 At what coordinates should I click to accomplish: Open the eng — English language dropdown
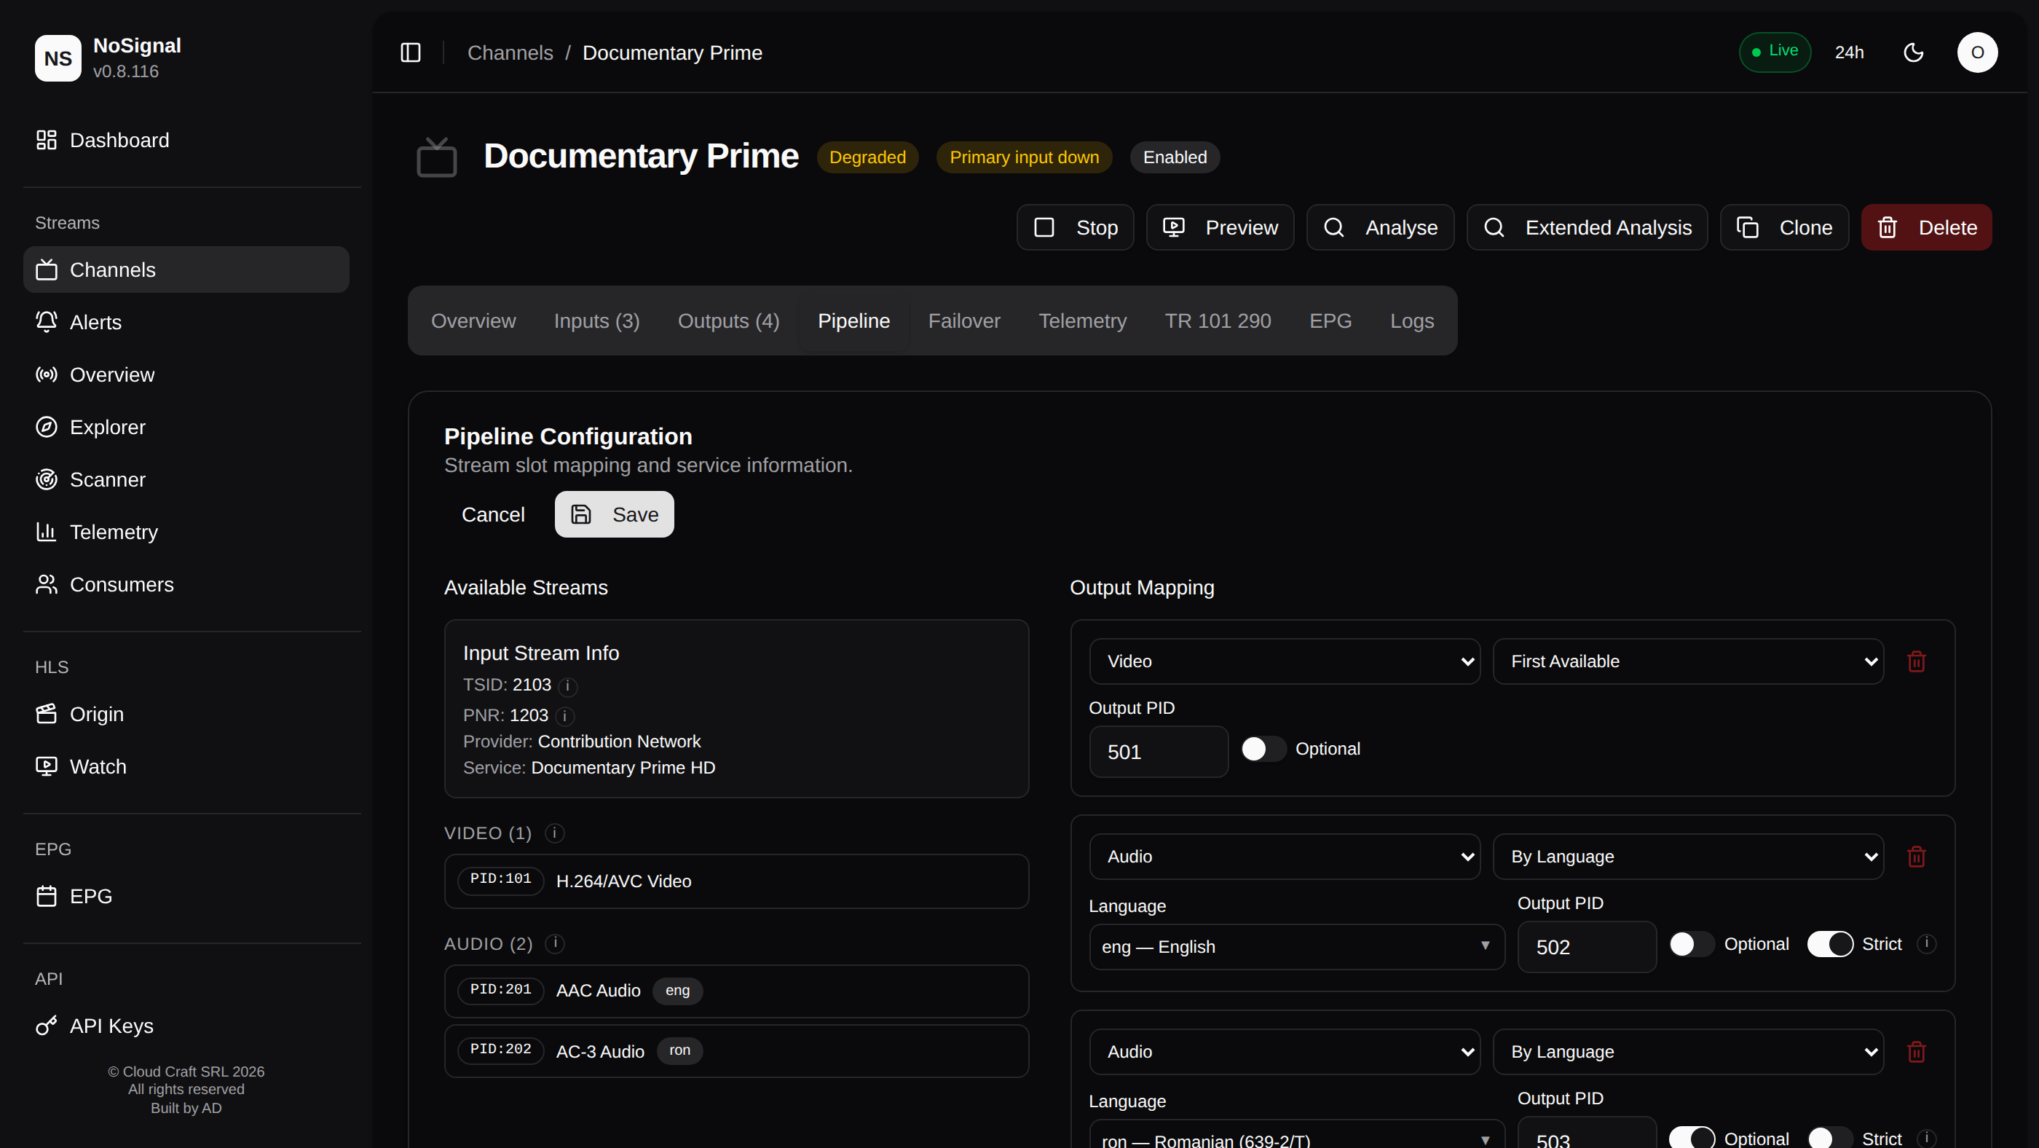click(x=1298, y=947)
